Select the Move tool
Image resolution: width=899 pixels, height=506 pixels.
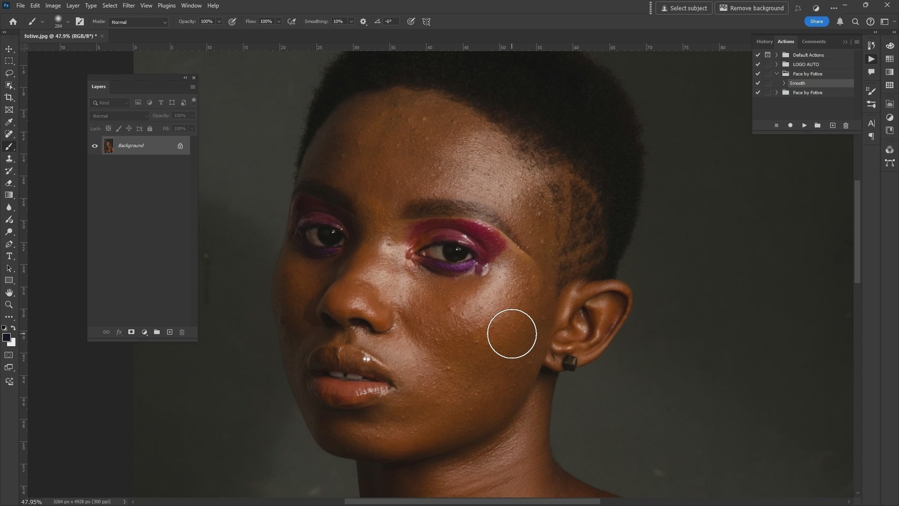pos(9,48)
